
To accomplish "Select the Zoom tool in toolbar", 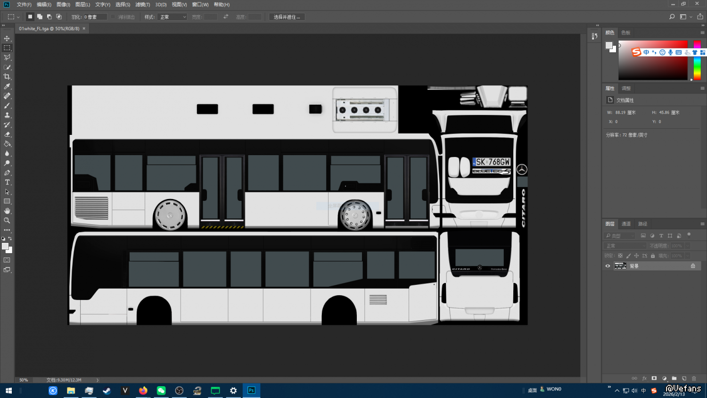I will coord(7,220).
